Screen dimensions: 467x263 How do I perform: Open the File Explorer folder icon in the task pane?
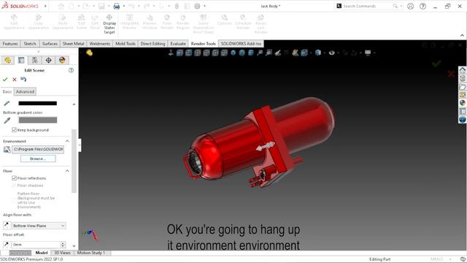click(462, 87)
